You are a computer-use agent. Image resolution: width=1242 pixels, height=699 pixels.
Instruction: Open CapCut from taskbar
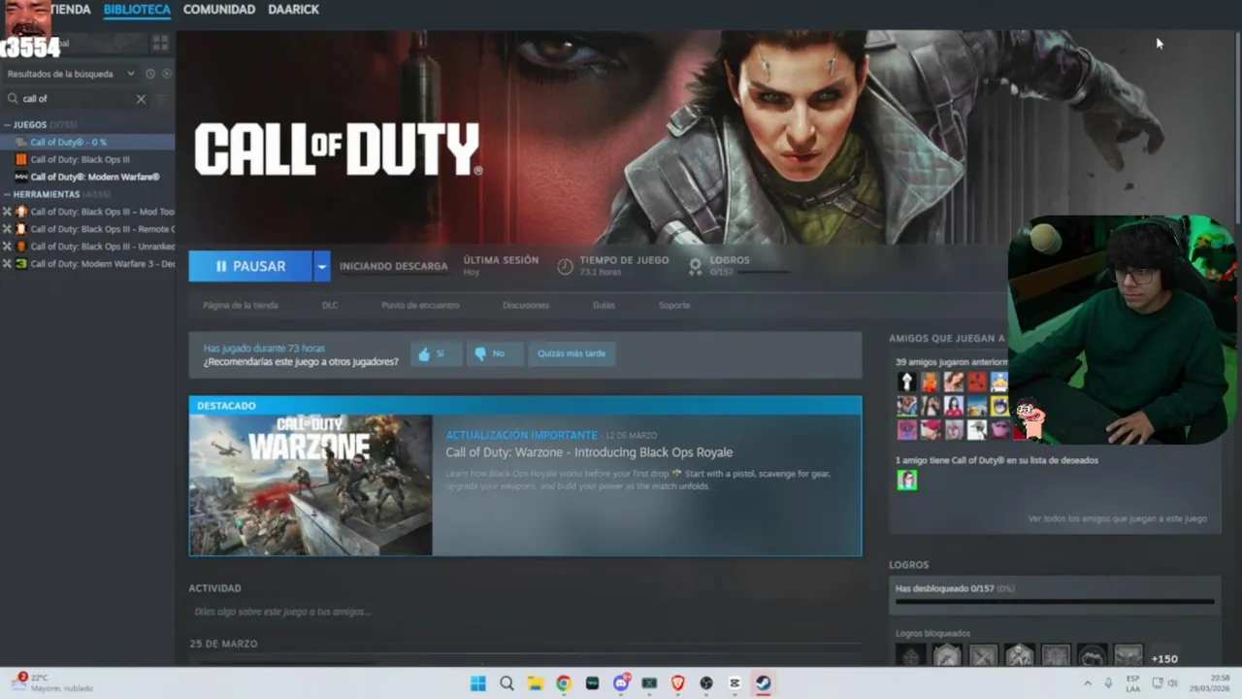point(735,683)
